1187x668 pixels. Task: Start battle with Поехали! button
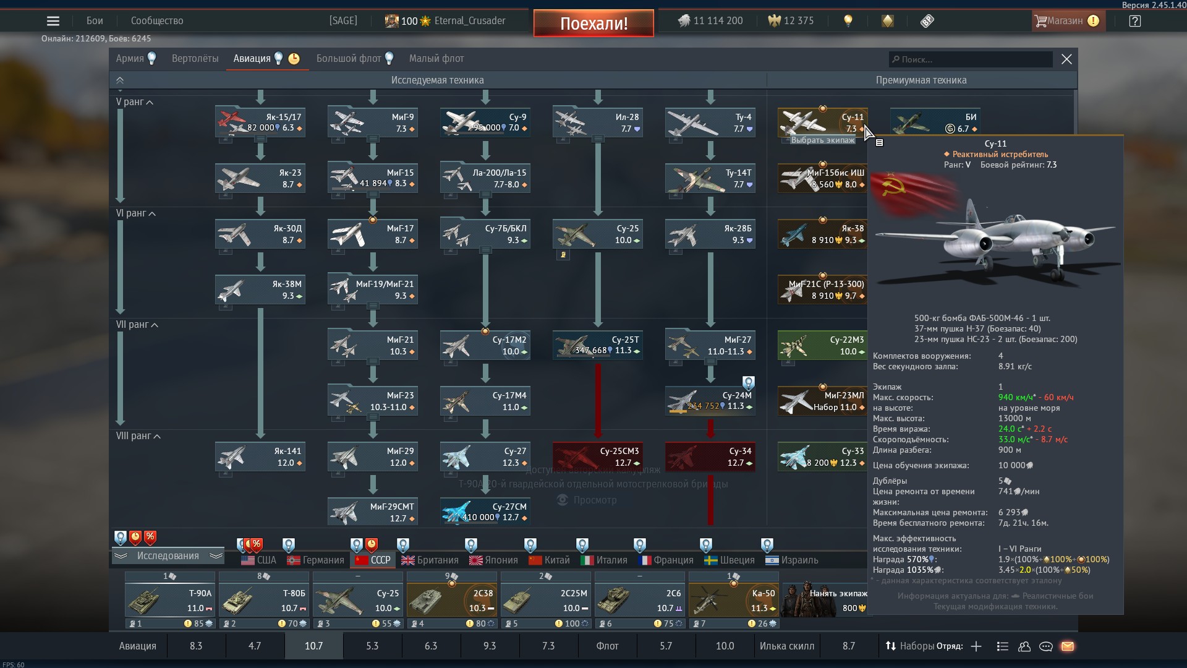(x=593, y=24)
